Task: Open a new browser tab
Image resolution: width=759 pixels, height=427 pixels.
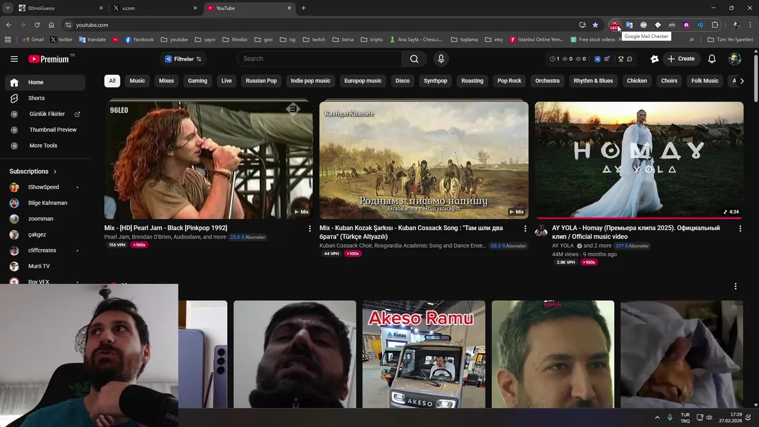Action: point(304,8)
